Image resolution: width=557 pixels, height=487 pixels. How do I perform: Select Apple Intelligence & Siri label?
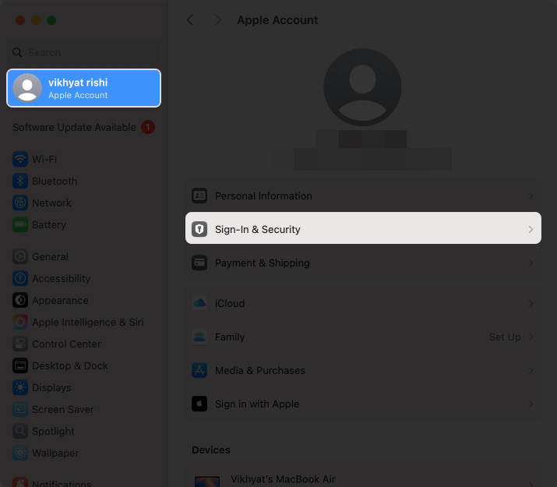coord(88,322)
